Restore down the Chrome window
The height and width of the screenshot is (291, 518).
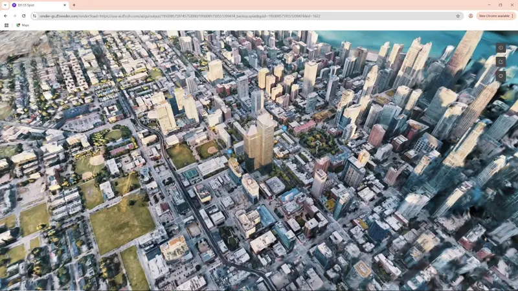pos(500,5)
